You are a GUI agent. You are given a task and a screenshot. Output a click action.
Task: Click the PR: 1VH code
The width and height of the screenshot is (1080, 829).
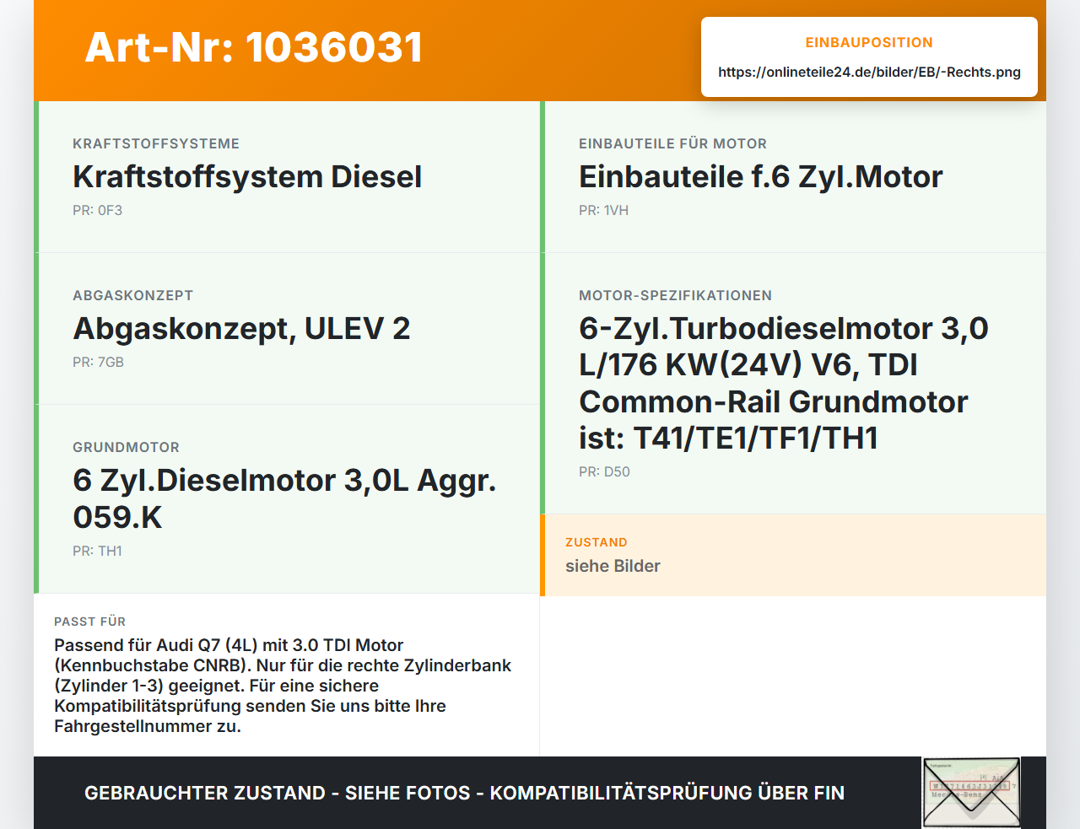(603, 210)
